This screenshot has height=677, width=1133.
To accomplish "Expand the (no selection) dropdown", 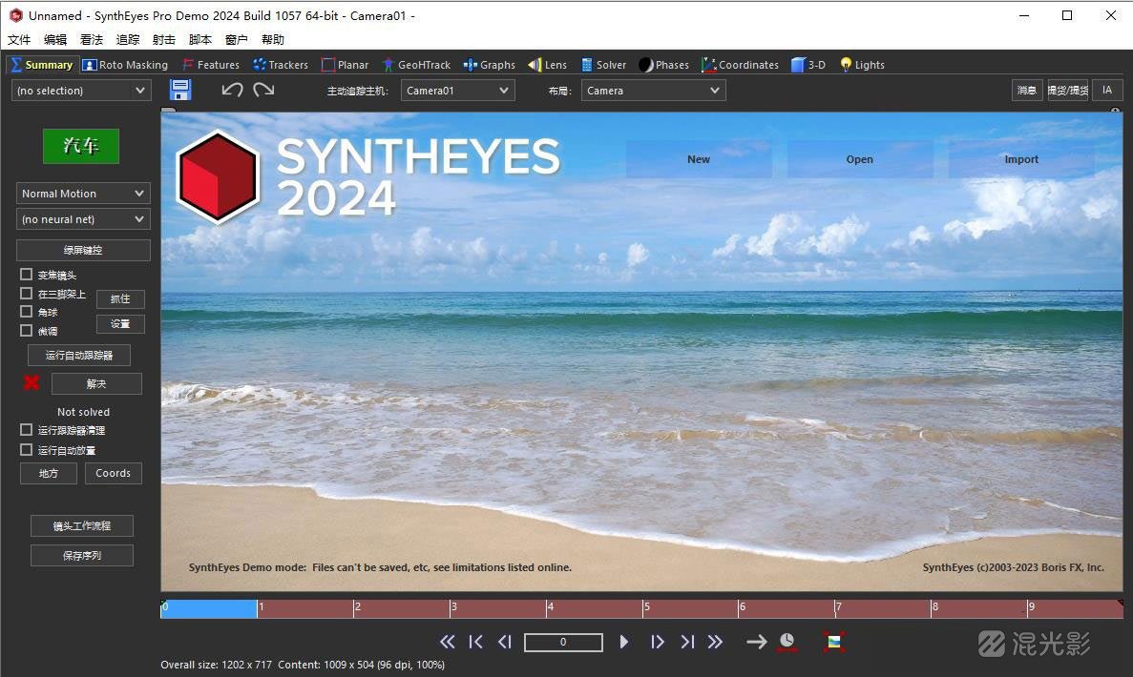I will 81,91.
